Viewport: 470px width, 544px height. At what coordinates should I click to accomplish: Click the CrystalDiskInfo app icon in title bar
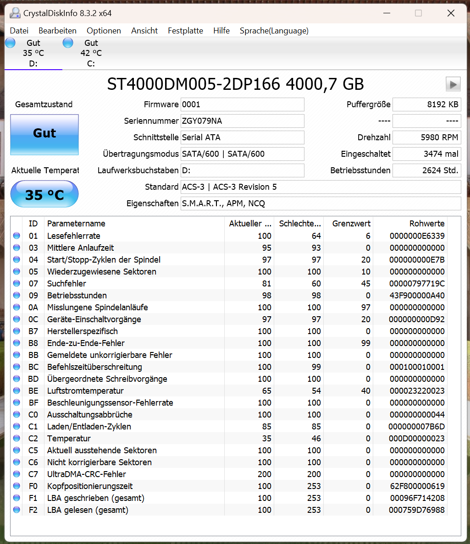[15, 13]
